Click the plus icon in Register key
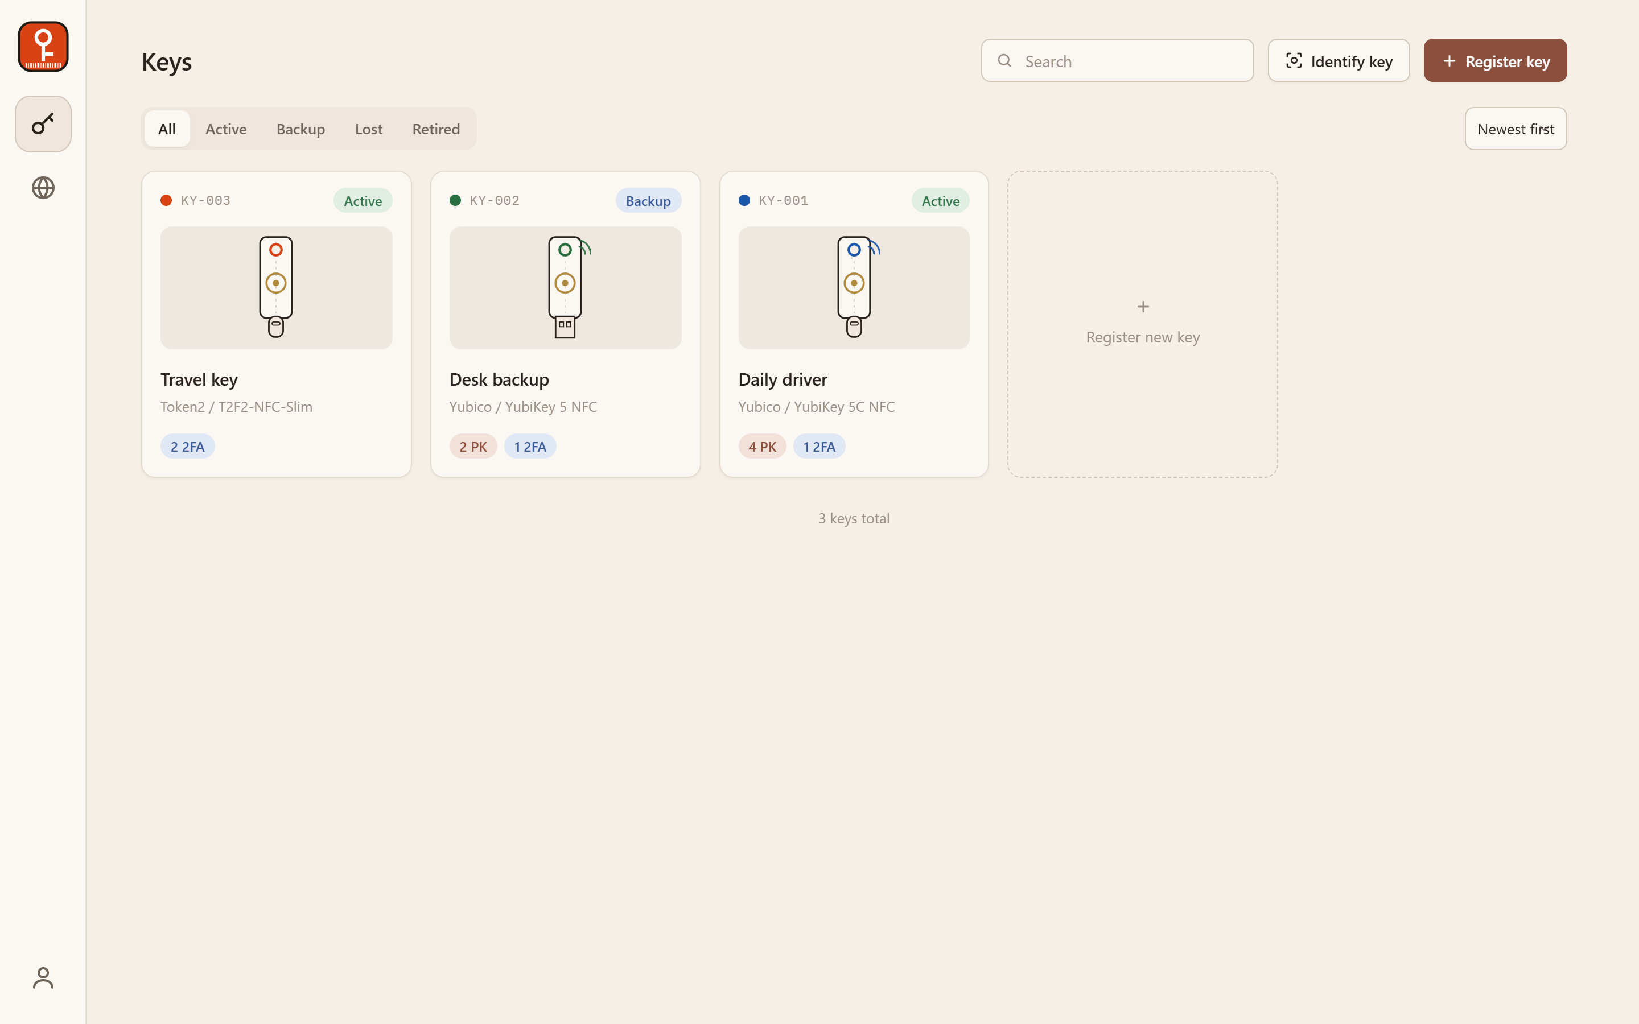 pyautogui.click(x=1449, y=61)
